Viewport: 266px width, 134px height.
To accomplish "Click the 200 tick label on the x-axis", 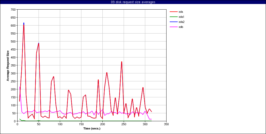I will pos(103,124).
